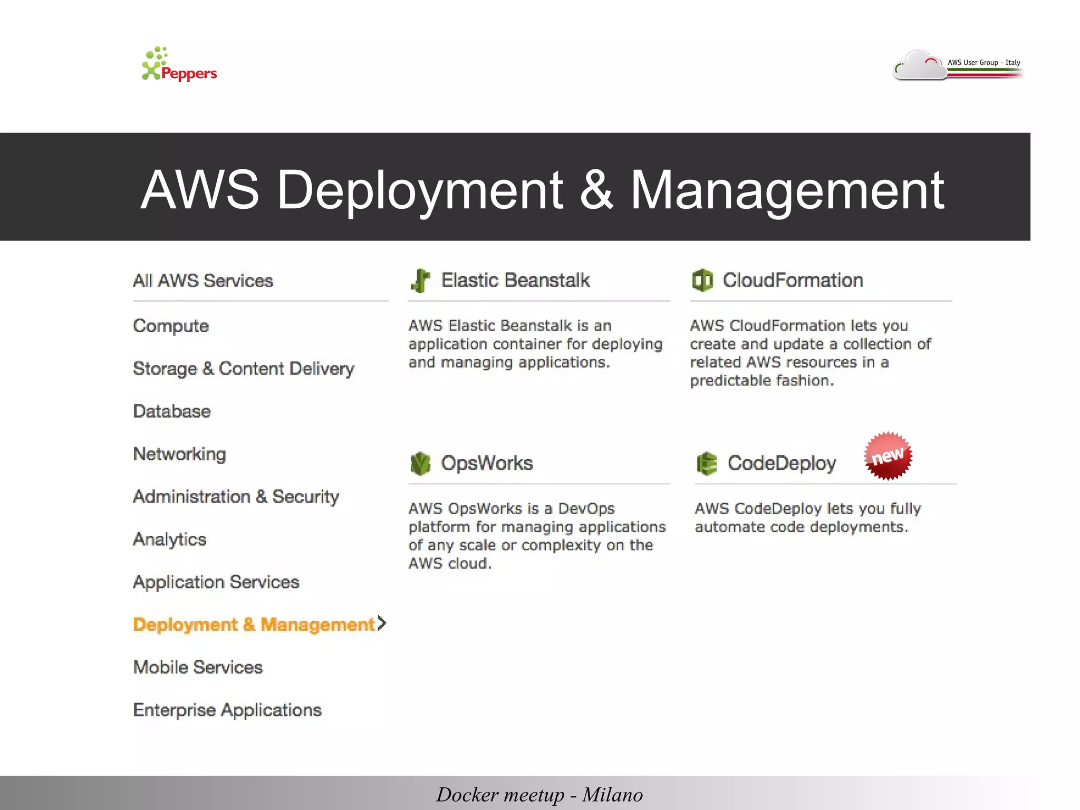Click the OpsWorks green icon
The image size is (1080, 810).
point(420,464)
